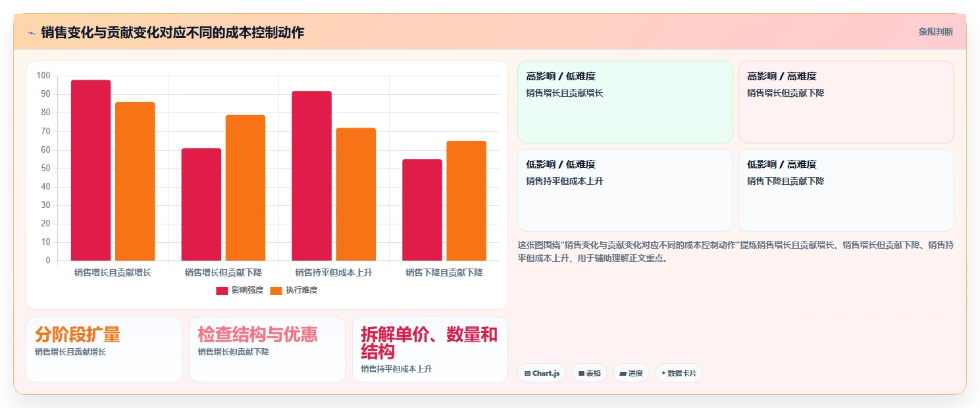
Task: Click the orange bar for 销售增长但贡献下降
Action: pos(245,188)
